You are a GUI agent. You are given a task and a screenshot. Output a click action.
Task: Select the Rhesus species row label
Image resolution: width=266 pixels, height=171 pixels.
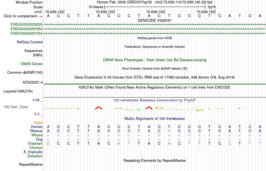tap(36, 131)
